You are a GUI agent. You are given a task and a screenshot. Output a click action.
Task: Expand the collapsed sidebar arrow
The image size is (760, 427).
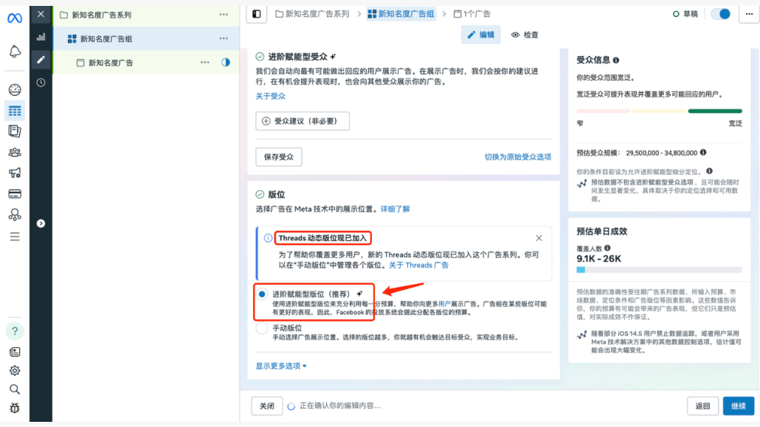[x=41, y=223]
